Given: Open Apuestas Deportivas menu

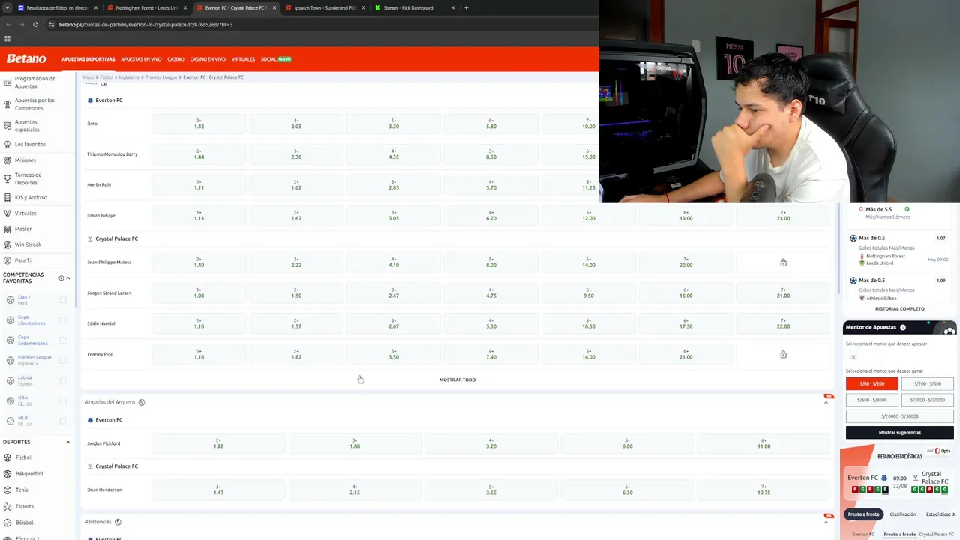Looking at the screenshot, I should pos(88,59).
